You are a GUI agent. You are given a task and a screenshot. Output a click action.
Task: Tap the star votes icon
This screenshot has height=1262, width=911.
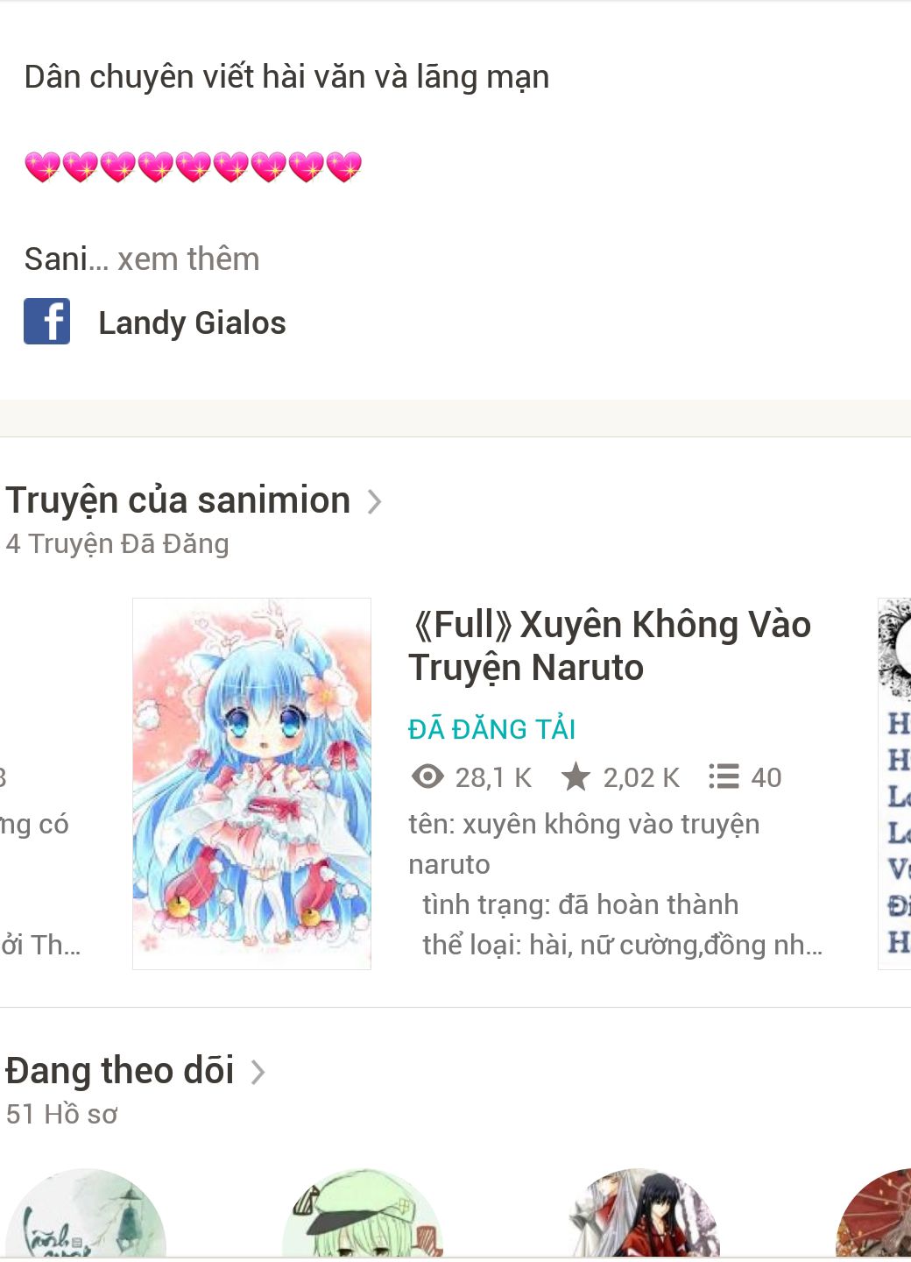point(576,776)
